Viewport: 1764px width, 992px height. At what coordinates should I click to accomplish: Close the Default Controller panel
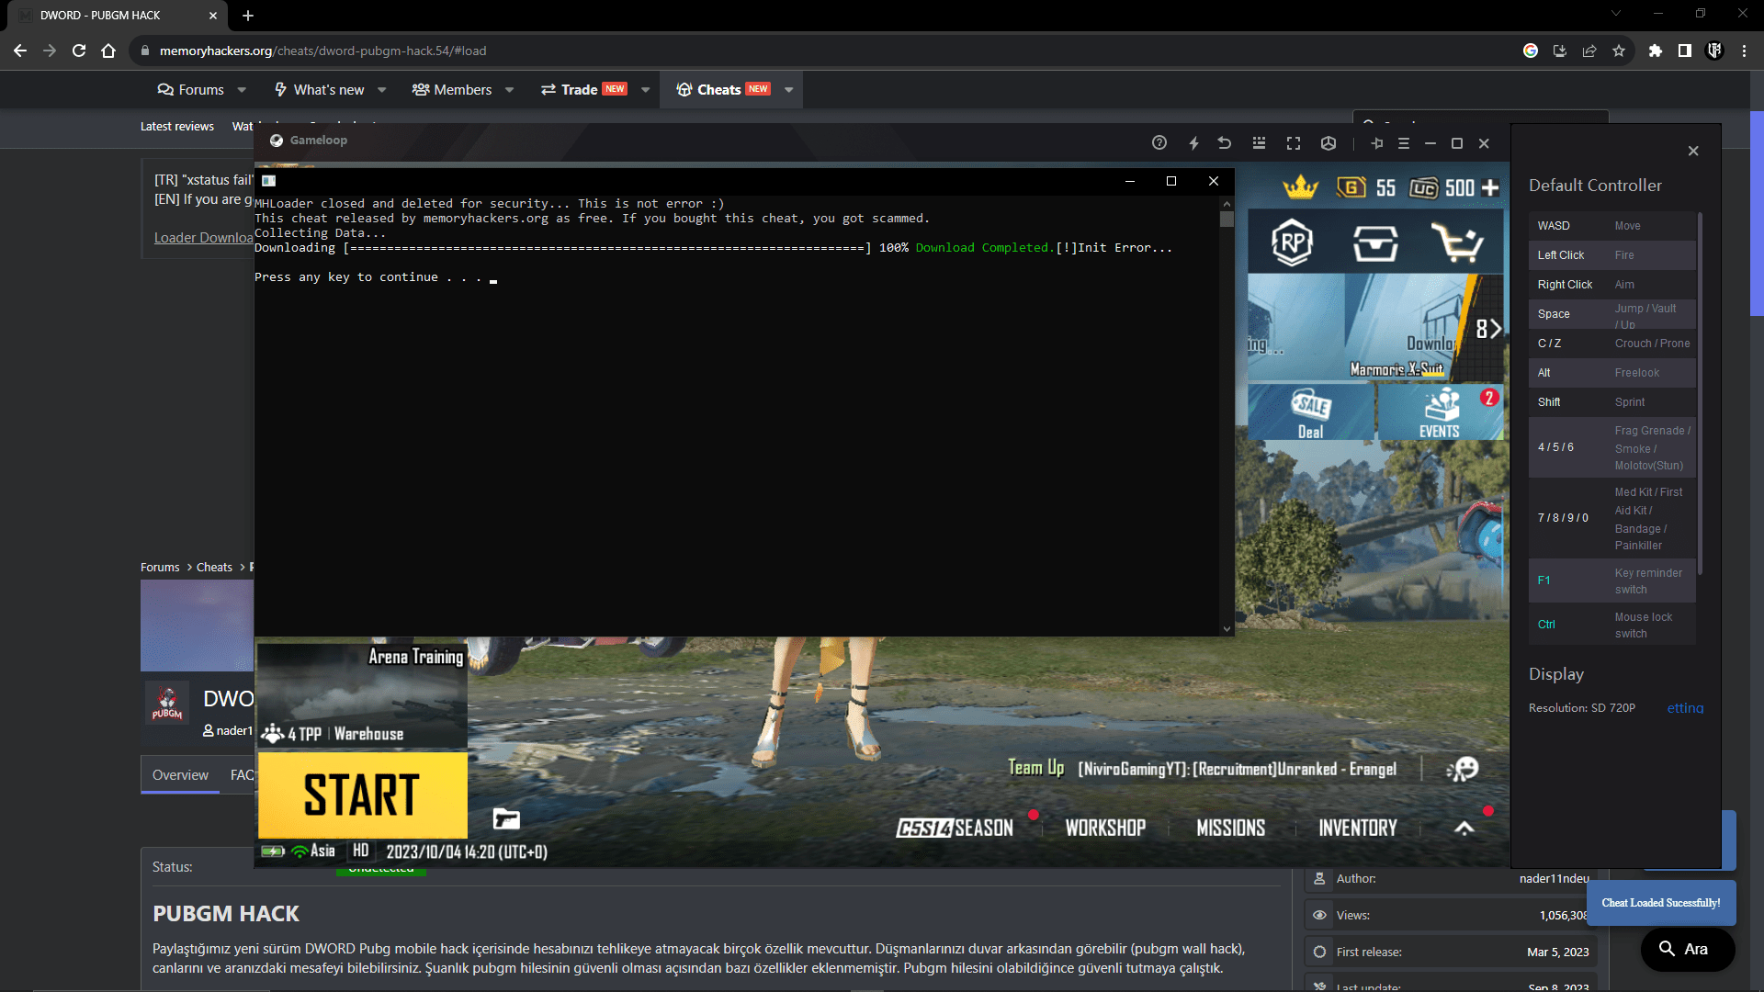[x=1693, y=151]
